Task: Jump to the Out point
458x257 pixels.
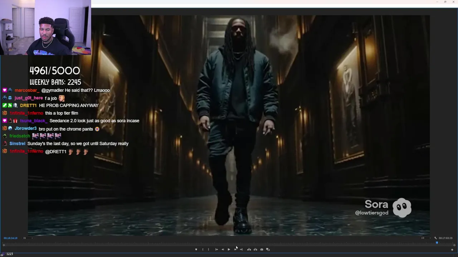Action: click(x=241, y=250)
